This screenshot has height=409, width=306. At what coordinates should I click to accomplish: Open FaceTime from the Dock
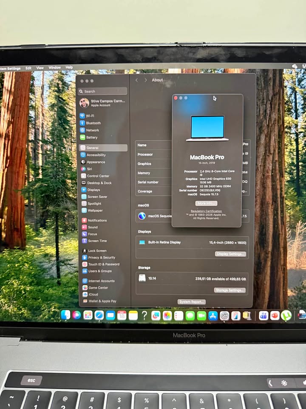point(201,316)
